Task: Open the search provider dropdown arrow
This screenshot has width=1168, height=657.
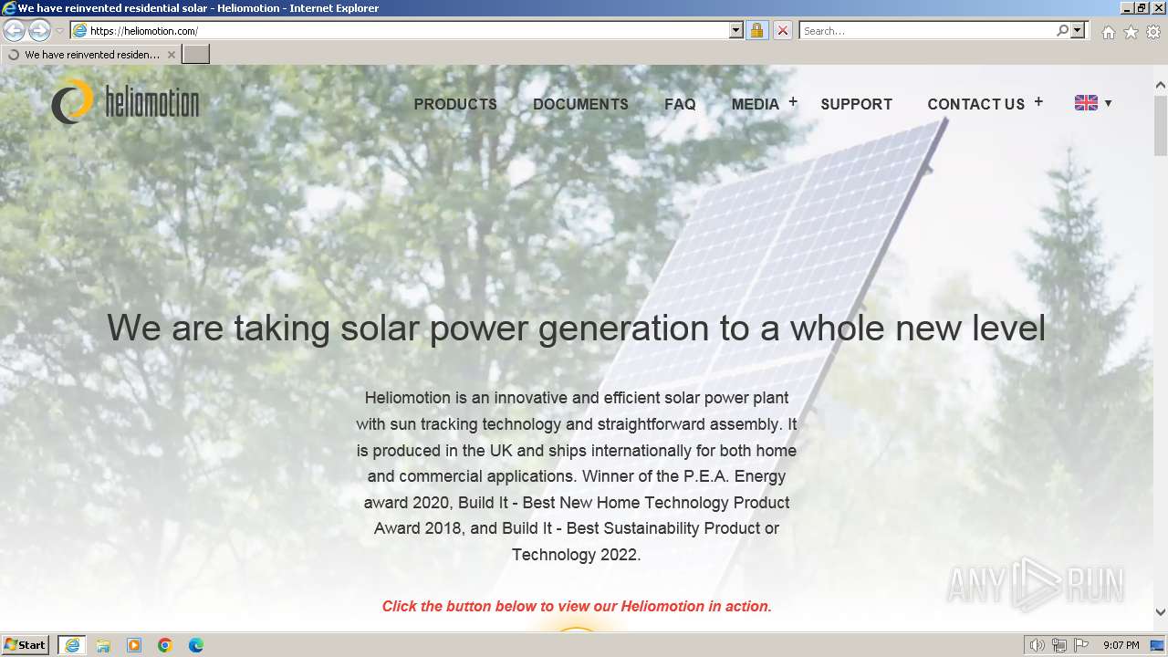Action: click(1078, 30)
